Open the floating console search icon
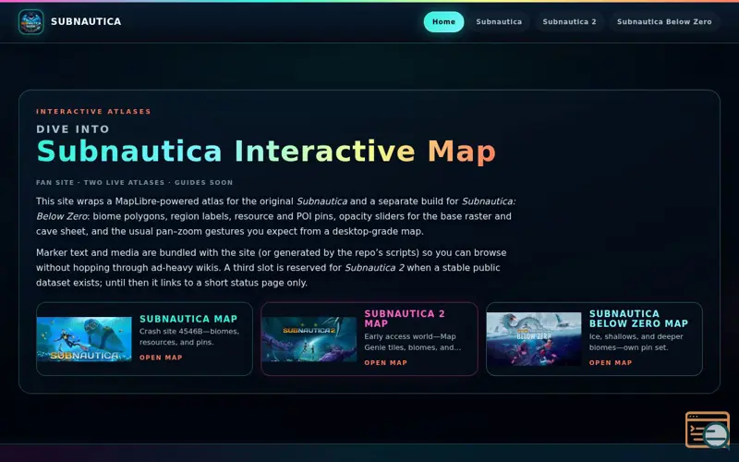Image resolution: width=739 pixels, height=462 pixels. click(x=708, y=431)
